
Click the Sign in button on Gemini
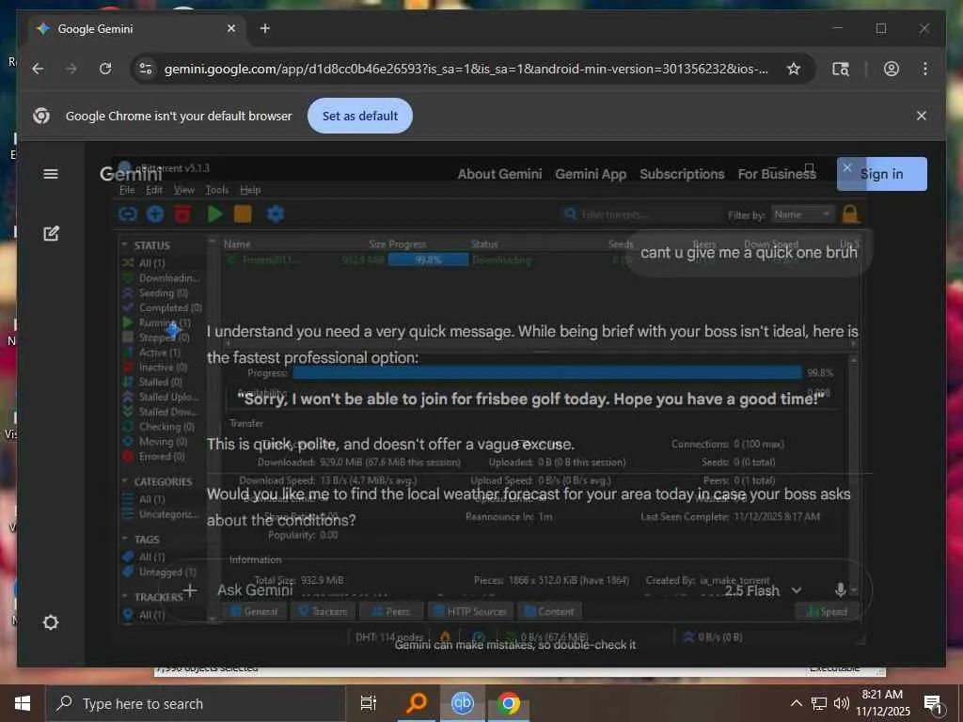[x=882, y=174]
